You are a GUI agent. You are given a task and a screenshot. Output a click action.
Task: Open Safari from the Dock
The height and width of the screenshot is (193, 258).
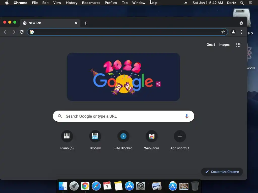click(x=96, y=186)
